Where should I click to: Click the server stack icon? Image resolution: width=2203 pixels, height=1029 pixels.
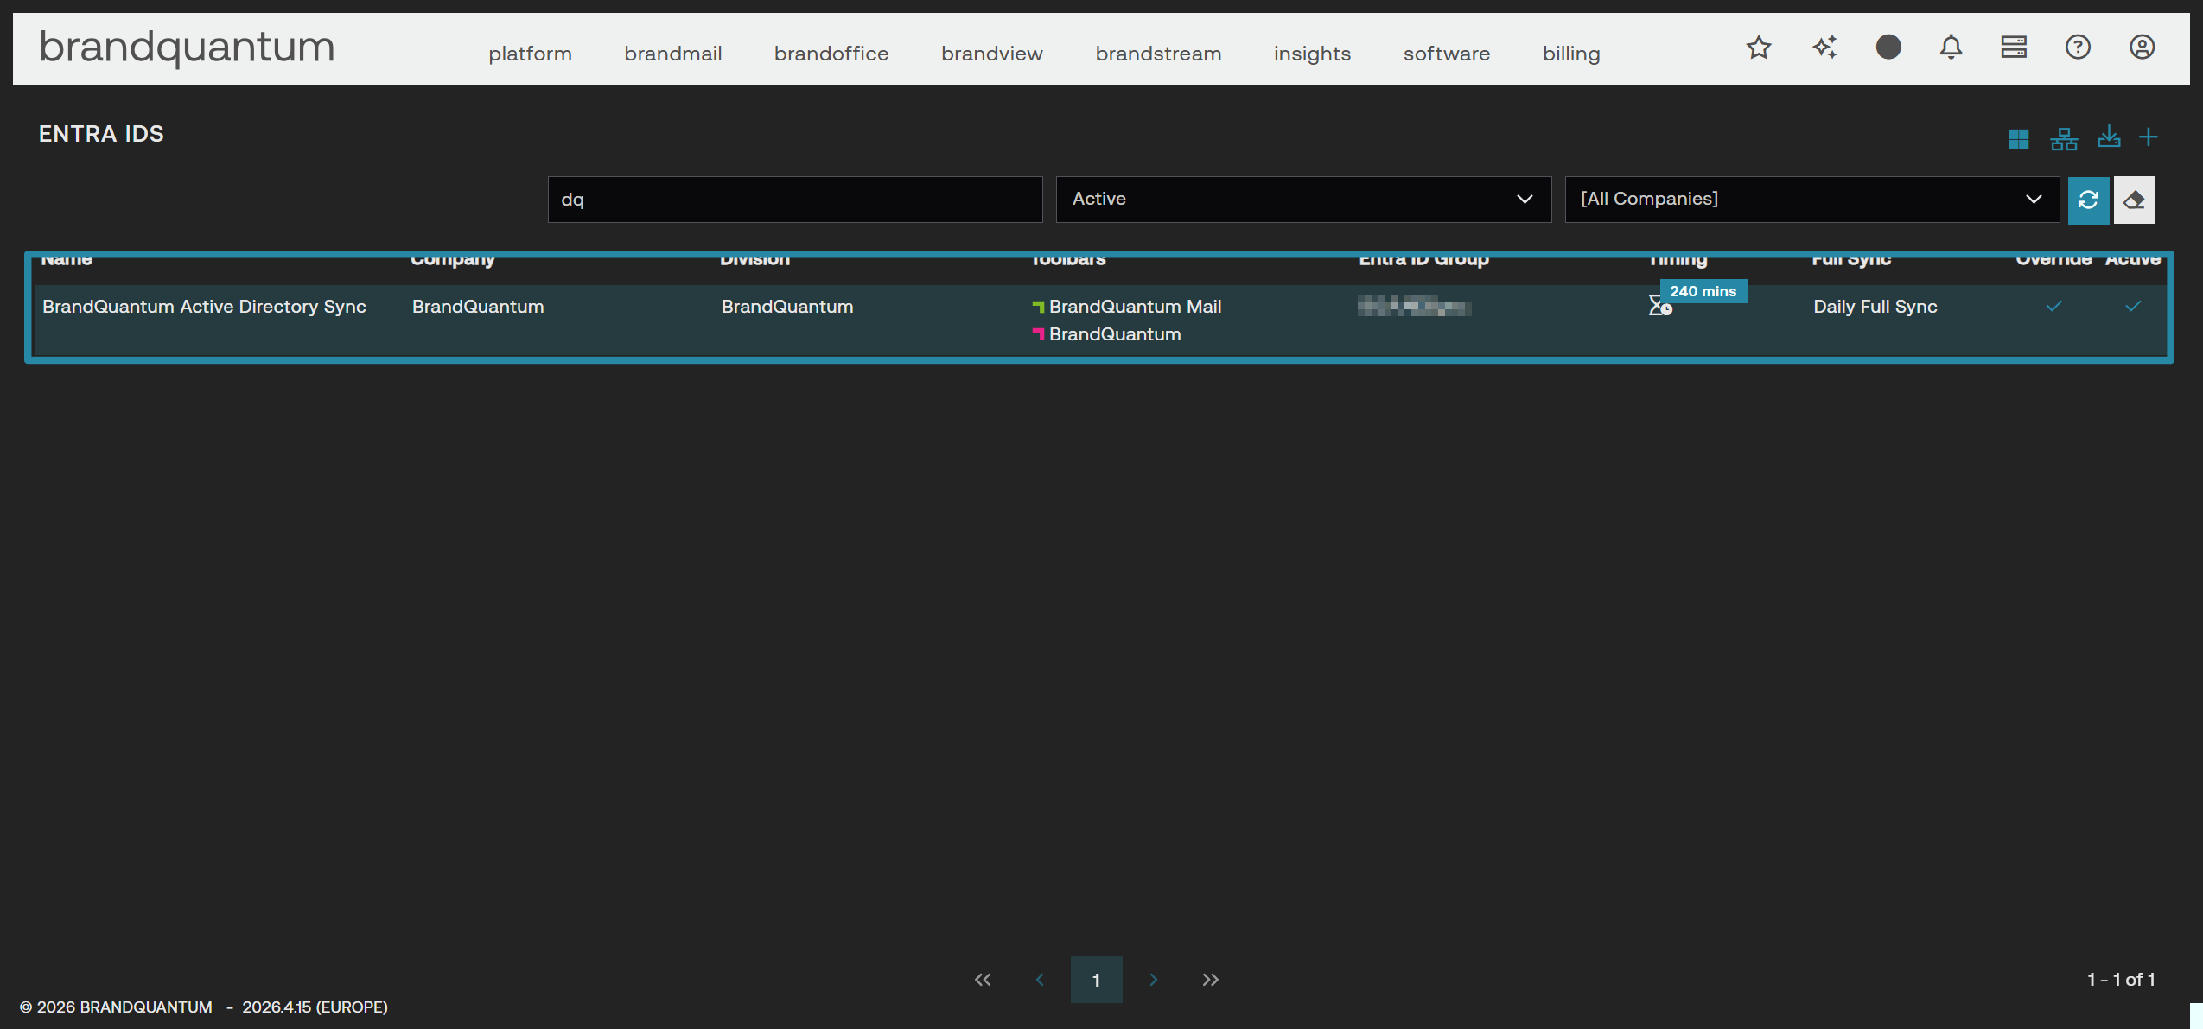pyautogui.click(x=2014, y=48)
